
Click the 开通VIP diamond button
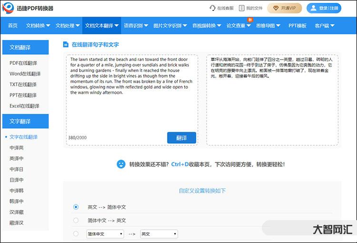(284, 8)
